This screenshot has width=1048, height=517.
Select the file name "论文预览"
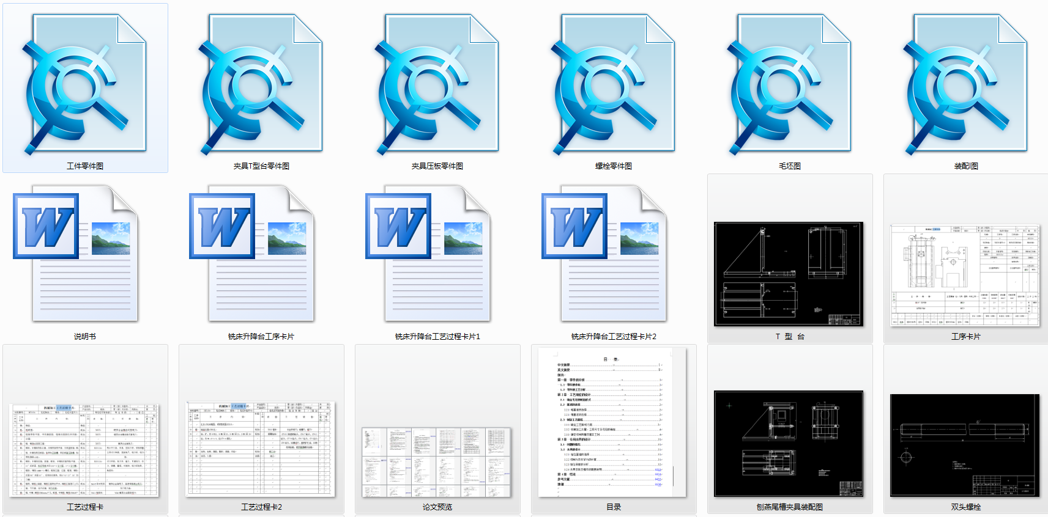click(x=437, y=507)
